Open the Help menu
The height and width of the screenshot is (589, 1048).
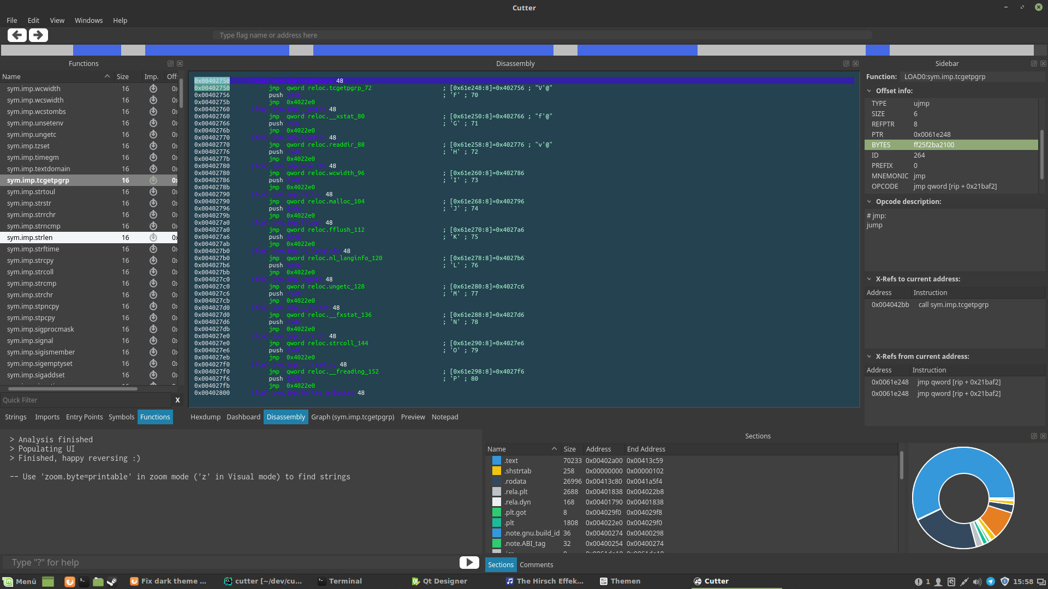pos(120,21)
